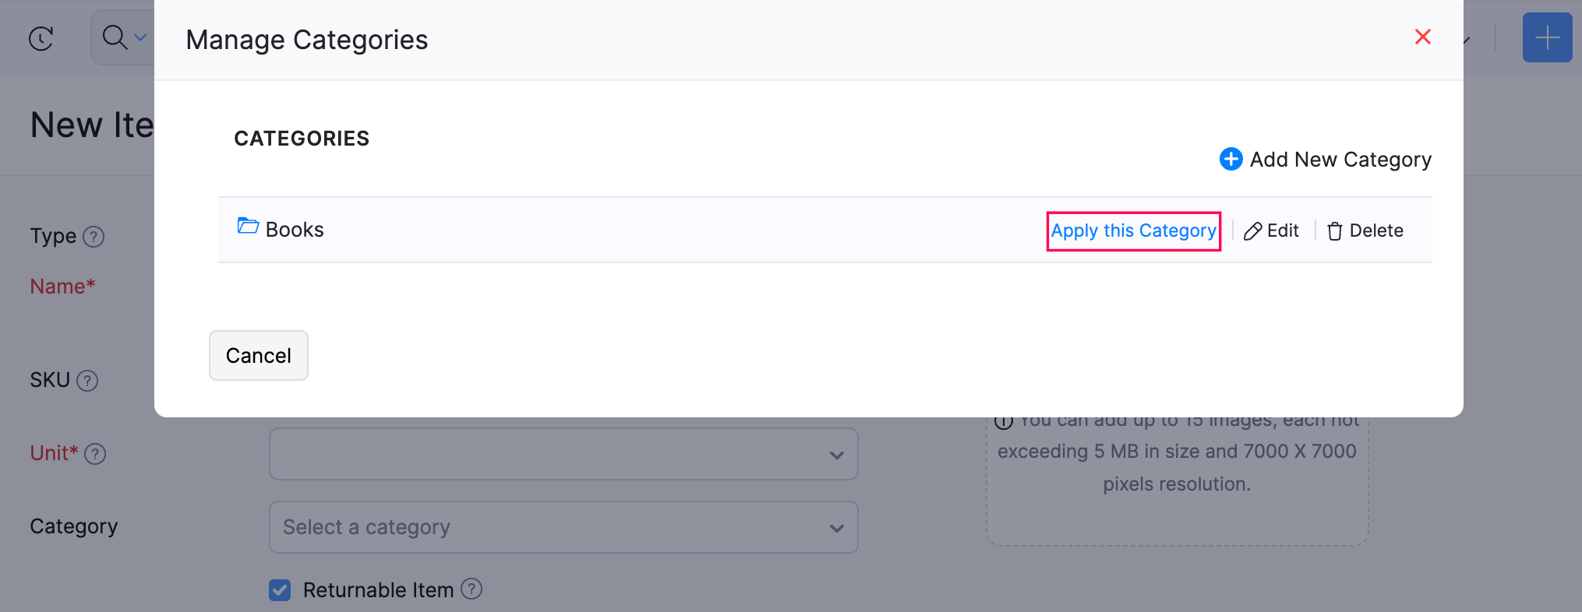The width and height of the screenshot is (1582, 612).
Task: Open the search magnifier icon
Action: point(115,37)
